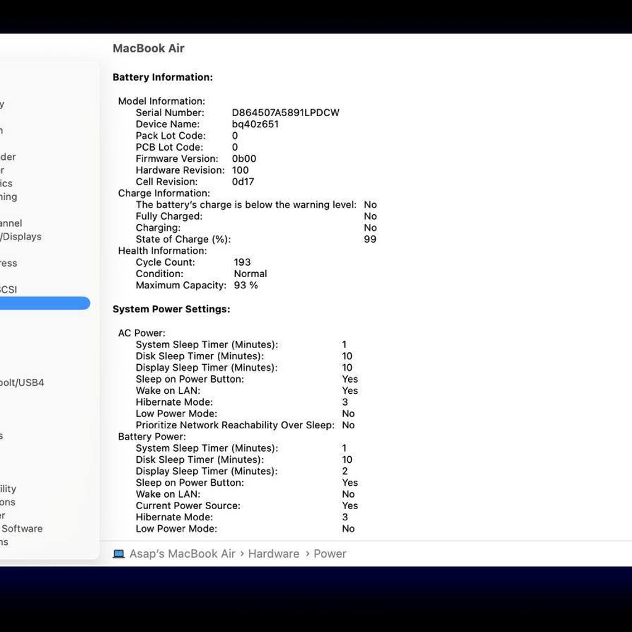Click the highlighted selected row in sidebar

click(45, 303)
